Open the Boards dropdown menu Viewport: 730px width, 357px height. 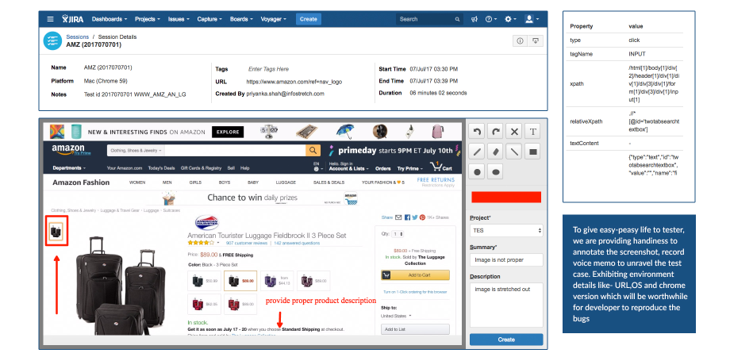click(x=241, y=19)
